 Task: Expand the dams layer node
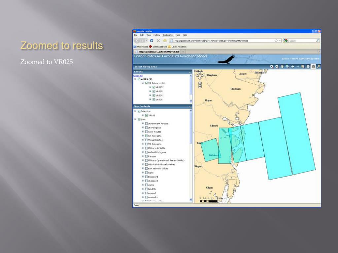pos(143,185)
